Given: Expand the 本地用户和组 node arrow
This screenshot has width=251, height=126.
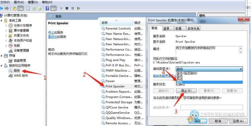Looking at the screenshot, I should coord(6,41).
